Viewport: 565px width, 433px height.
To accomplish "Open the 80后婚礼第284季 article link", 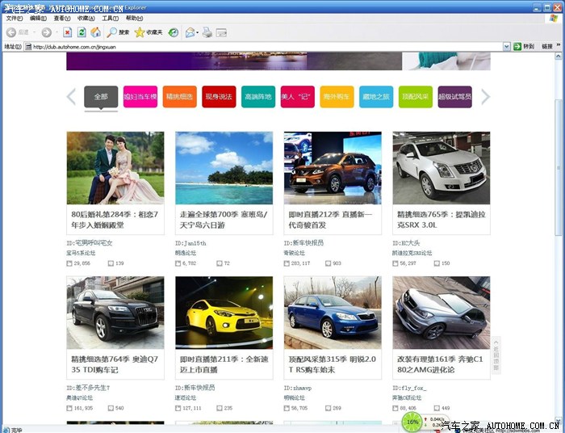I will (115, 220).
